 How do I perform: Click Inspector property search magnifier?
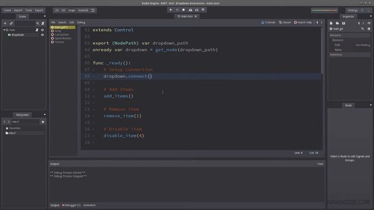[362, 29]
